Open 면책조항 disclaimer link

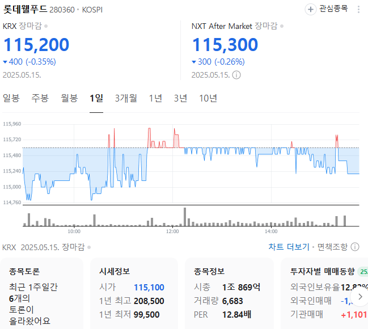point(332,247)
